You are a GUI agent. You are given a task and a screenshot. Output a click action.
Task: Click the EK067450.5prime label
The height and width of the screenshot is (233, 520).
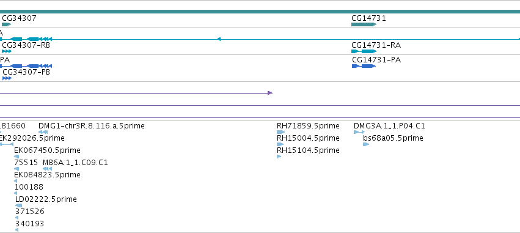click(47, 150)
